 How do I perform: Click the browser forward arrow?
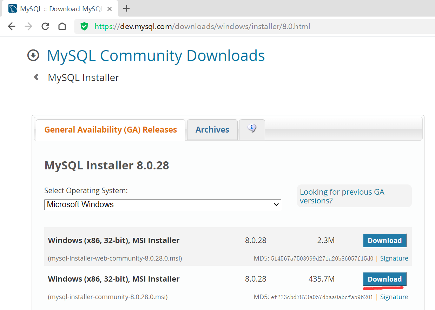[28, 27]
